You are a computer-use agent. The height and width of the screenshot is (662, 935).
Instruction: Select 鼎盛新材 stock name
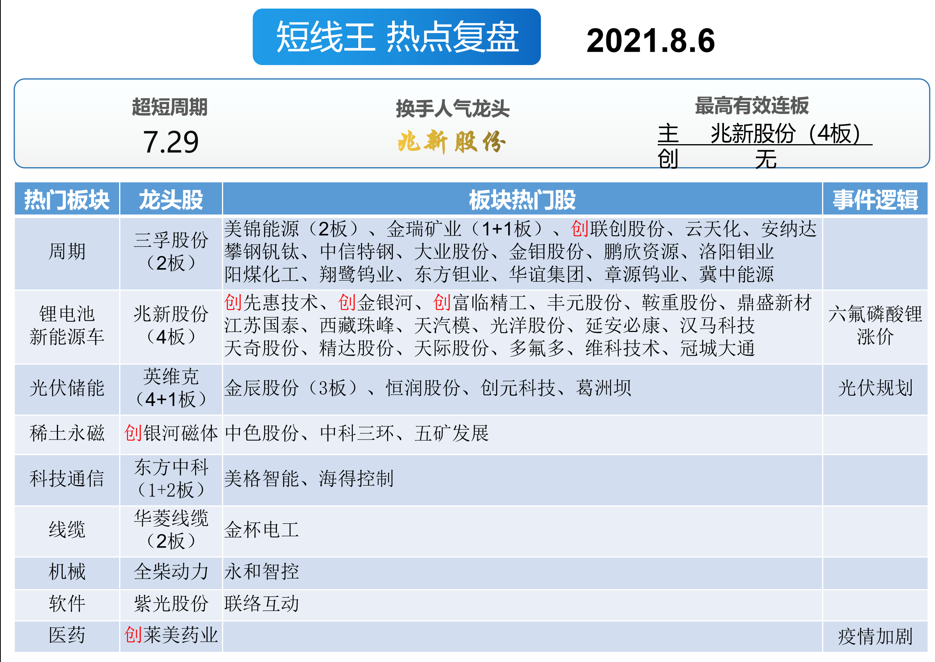[775, 303]
